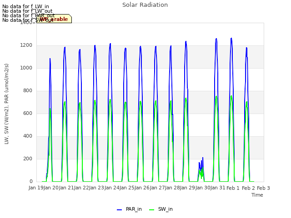Click the blue PAR_in legend swatch

(119, 210)
